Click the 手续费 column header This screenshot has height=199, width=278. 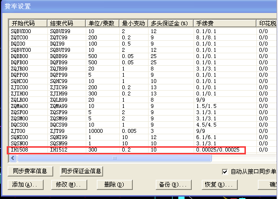(225, 23)
